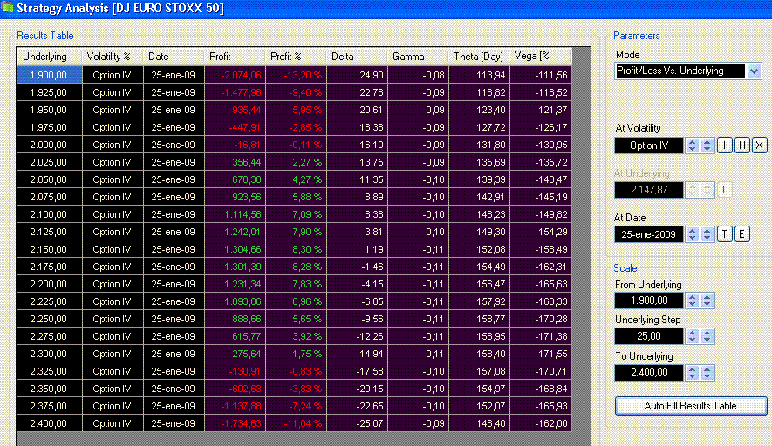Viewport: 772px width, 446px height.
Task: Click the T button next to At Date
Action: [724, 234]
